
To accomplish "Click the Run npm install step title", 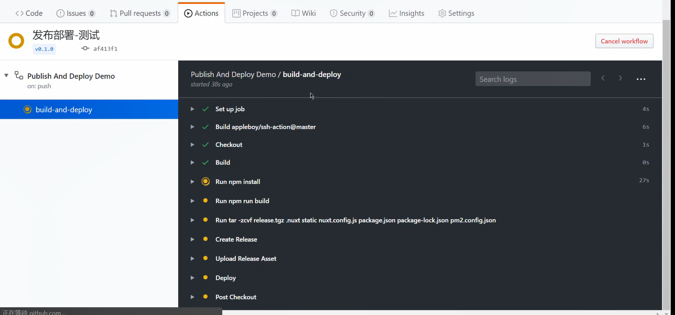I will 238,182.
